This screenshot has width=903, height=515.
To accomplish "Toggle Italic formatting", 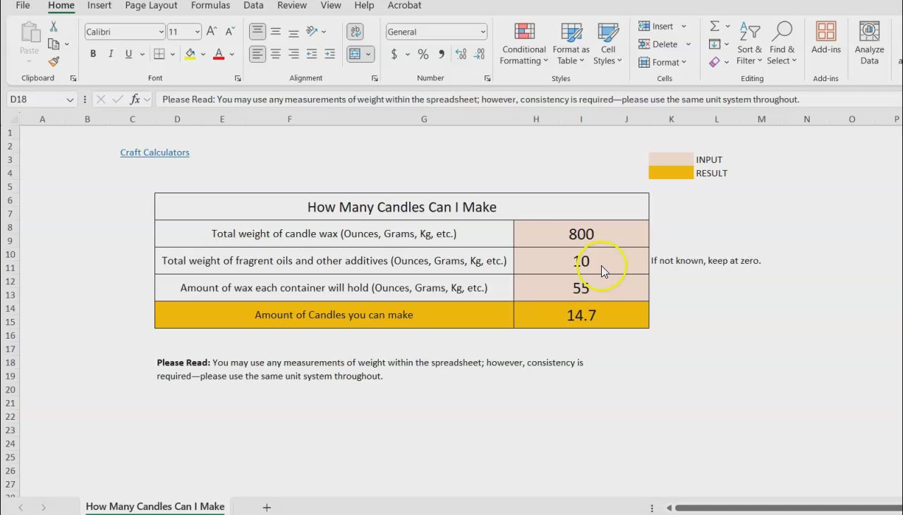I will [x=111, y=54].
